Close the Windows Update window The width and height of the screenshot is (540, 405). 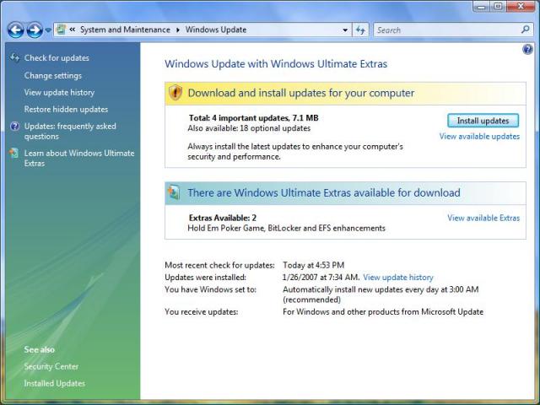click(521, 6)
